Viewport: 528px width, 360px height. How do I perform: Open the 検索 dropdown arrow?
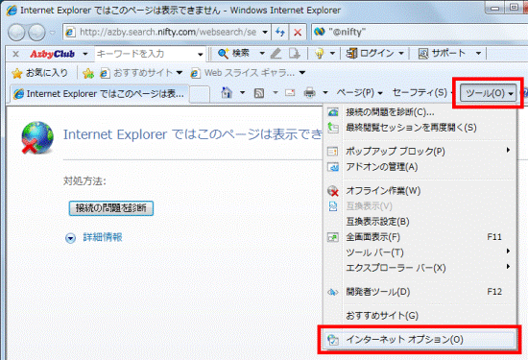262,54
